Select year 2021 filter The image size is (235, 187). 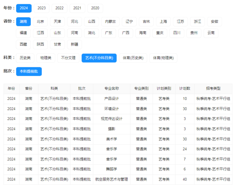click(77, 8)
